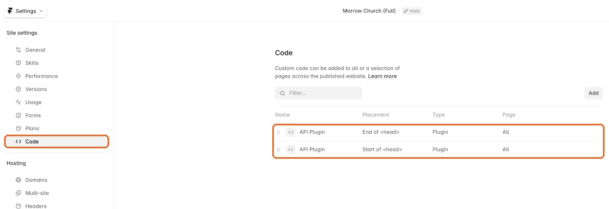Click the Type column header
This screenshot has width=609, height=209.
[x=439, y=115]
